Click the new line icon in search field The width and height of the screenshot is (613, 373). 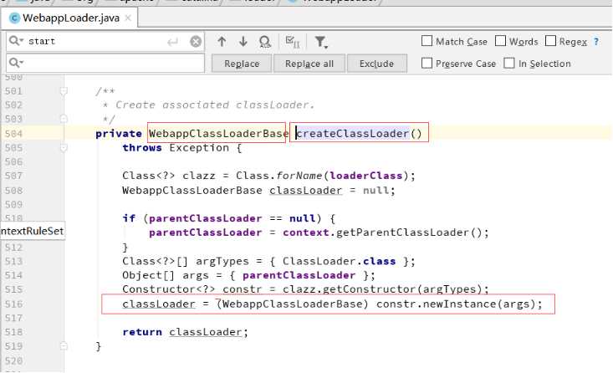tap(172, 42)
